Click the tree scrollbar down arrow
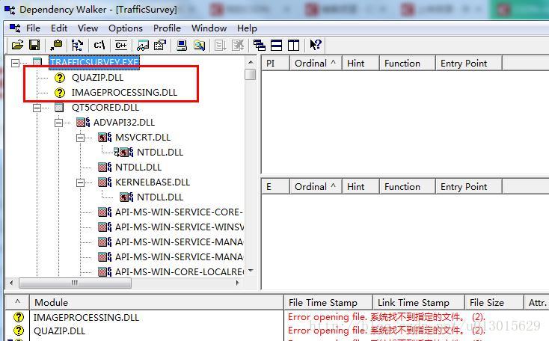The width and height of the screenshot is (549, 341). coord(251,271)
